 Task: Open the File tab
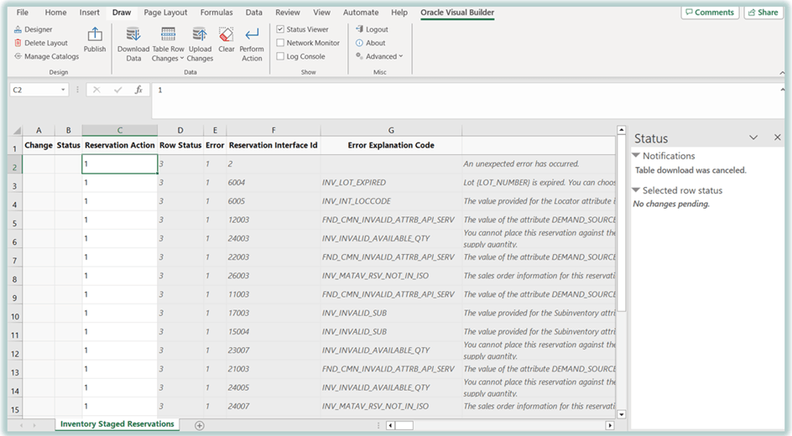click(x=22, y=12)
